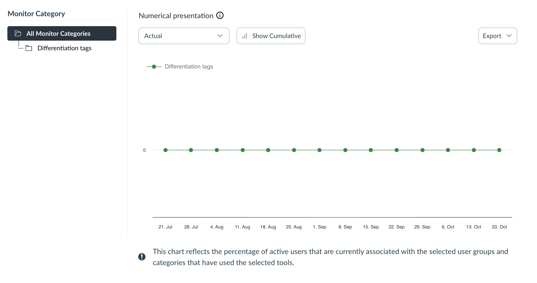Open the Actual presentation dropdown
The width and height of the screenshot is (537, 283).
coord(183,36)
